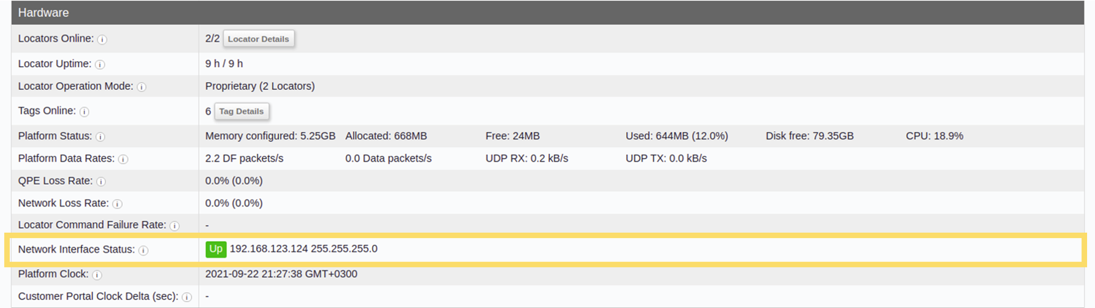Click info icon beside Network Interface Status

click(x=143, y=250)
